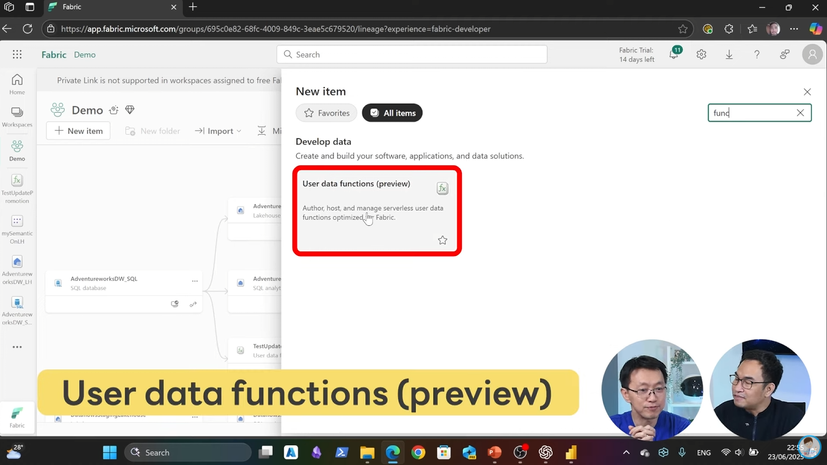Expand the Import dropdown
This screenshot has height=465, width=827.
218,131
